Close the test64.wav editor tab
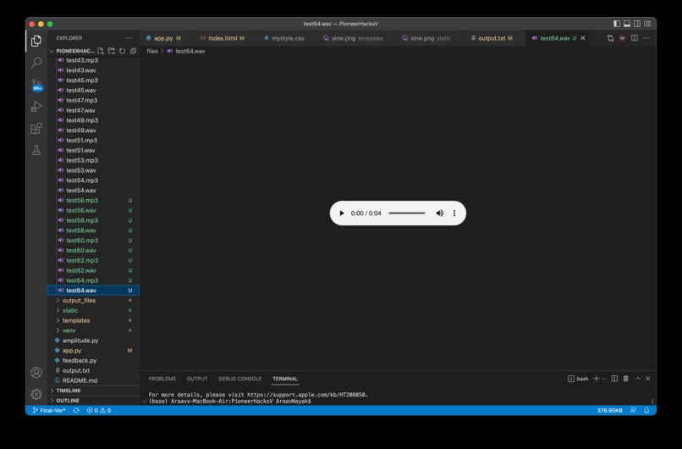This screenshot has width=682, height=449. (x=583, y=38)
